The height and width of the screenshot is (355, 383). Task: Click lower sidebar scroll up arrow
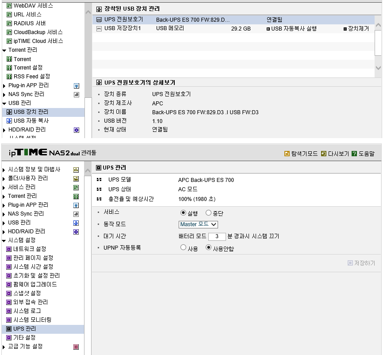[x=88, y=171]
